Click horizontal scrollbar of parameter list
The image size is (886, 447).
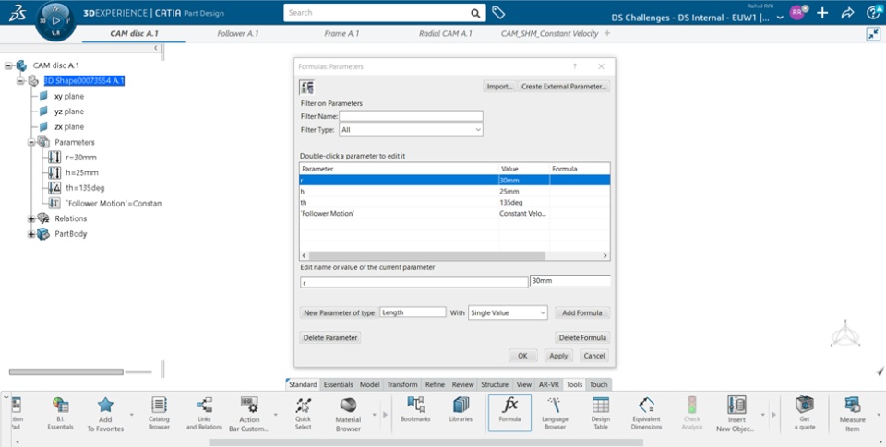(x=426, y=255)
